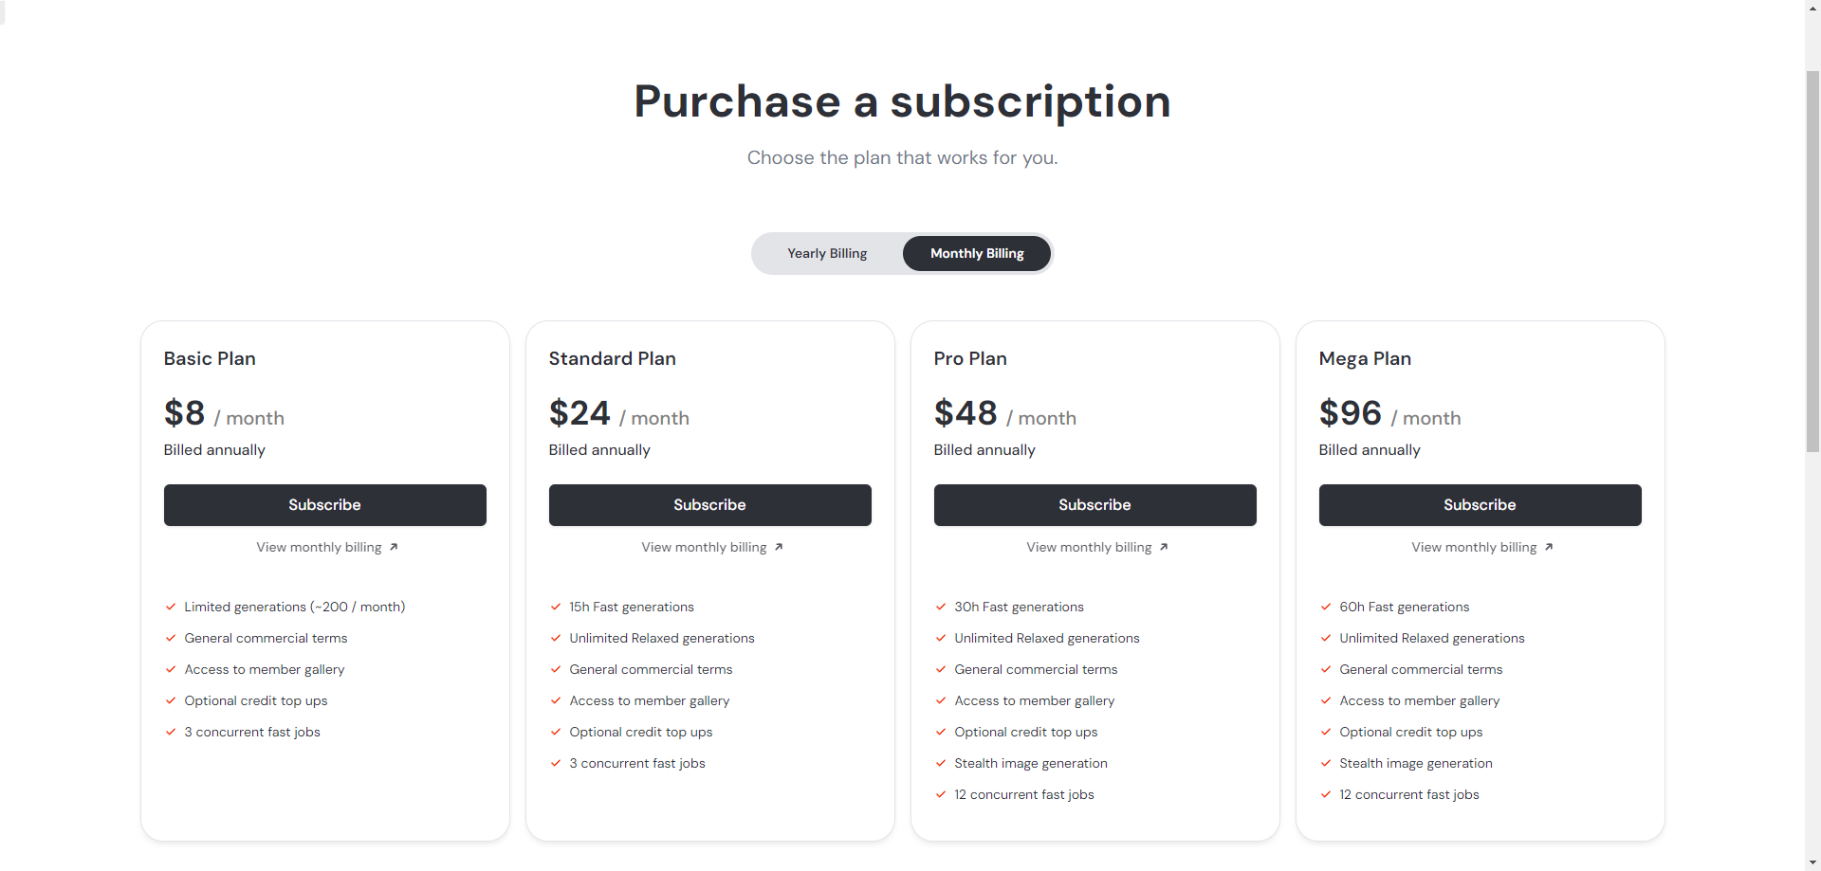Click arrow icon beside Standard Plan monthly billing
This screenshot has height=871, width=1821.
coord(779,547)
